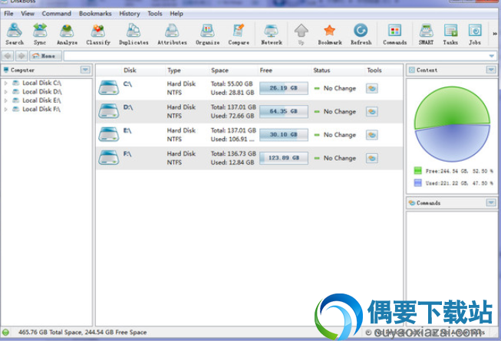The image size is (501, 341).
Task: Sort by Type column header
Action: [174, 70]
